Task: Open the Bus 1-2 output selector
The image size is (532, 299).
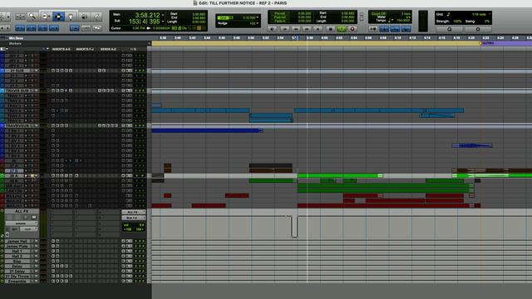Action: pyautogui.click(x=133, y=218)
